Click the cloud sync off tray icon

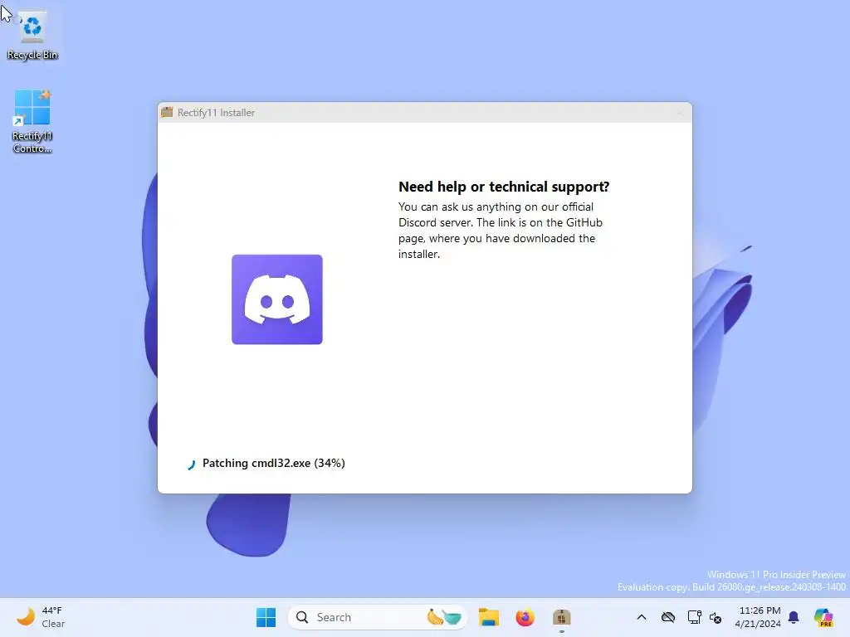click(x=668, y=617)
